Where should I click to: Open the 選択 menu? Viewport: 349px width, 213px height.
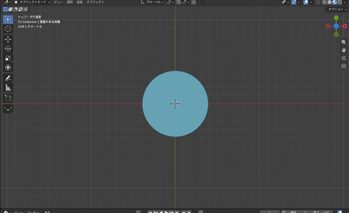pyautogui.click(x=70, y=2)
